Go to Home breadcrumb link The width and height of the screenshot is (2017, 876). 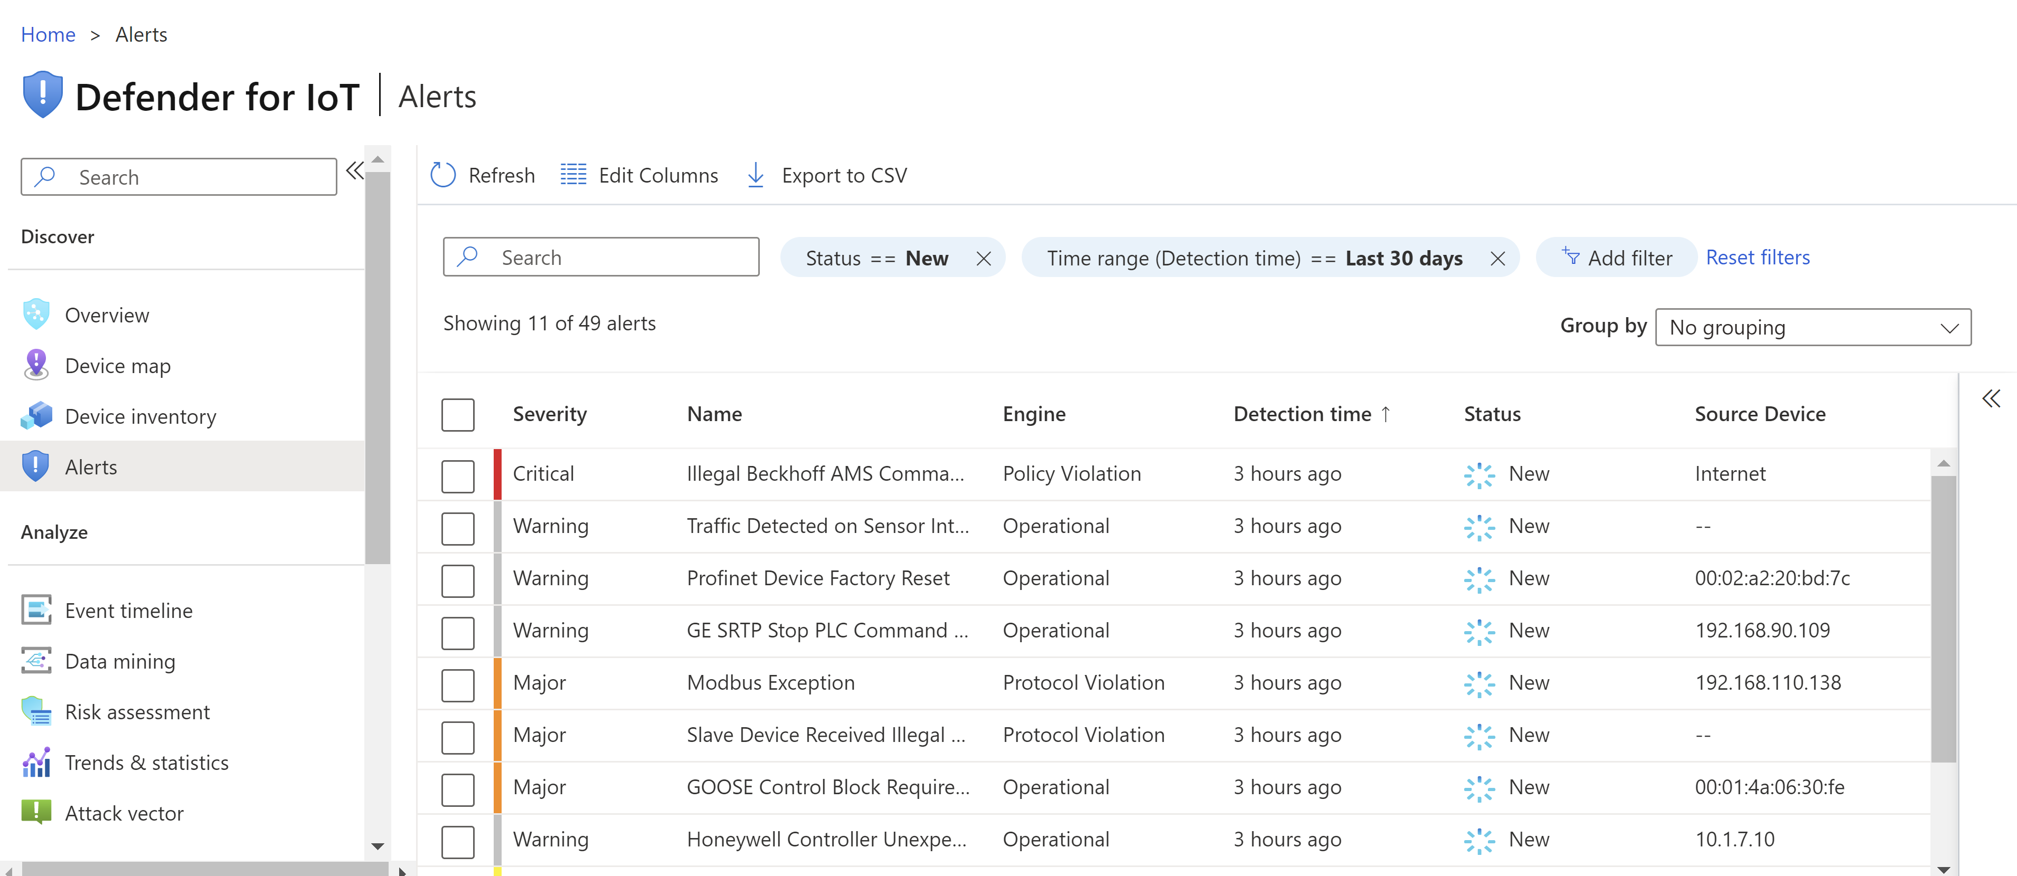pos(48,34)
